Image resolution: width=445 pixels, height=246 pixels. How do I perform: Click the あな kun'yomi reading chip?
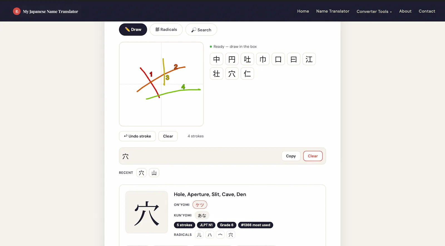[202, 215]
